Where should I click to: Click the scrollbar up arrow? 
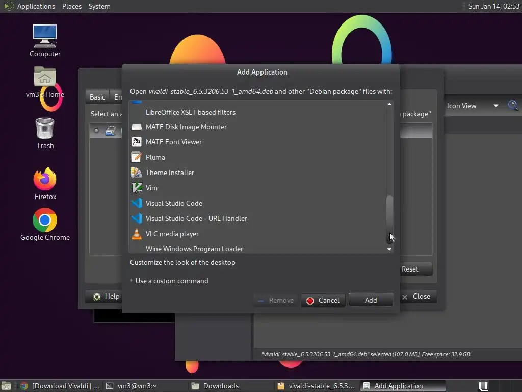(x=389, y=104)
